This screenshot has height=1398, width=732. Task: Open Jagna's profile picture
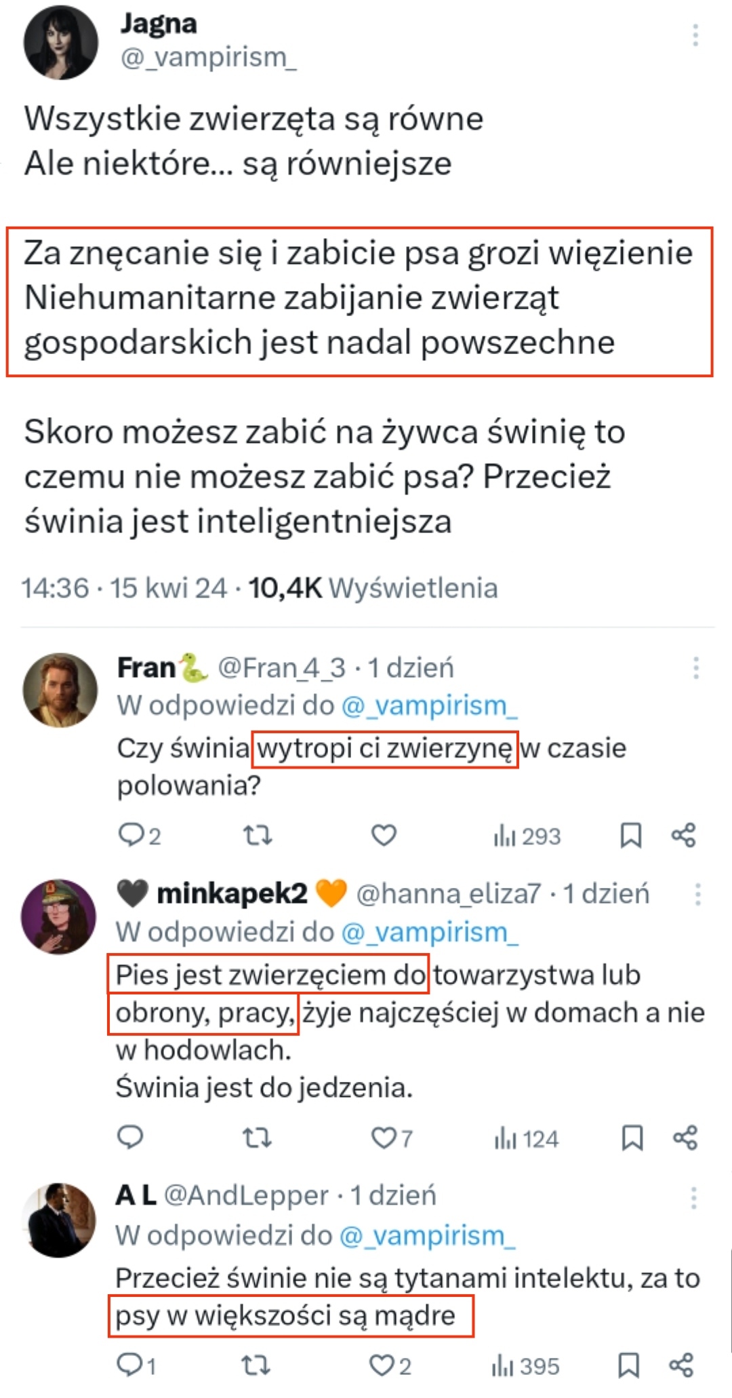[x=61, y=42]
